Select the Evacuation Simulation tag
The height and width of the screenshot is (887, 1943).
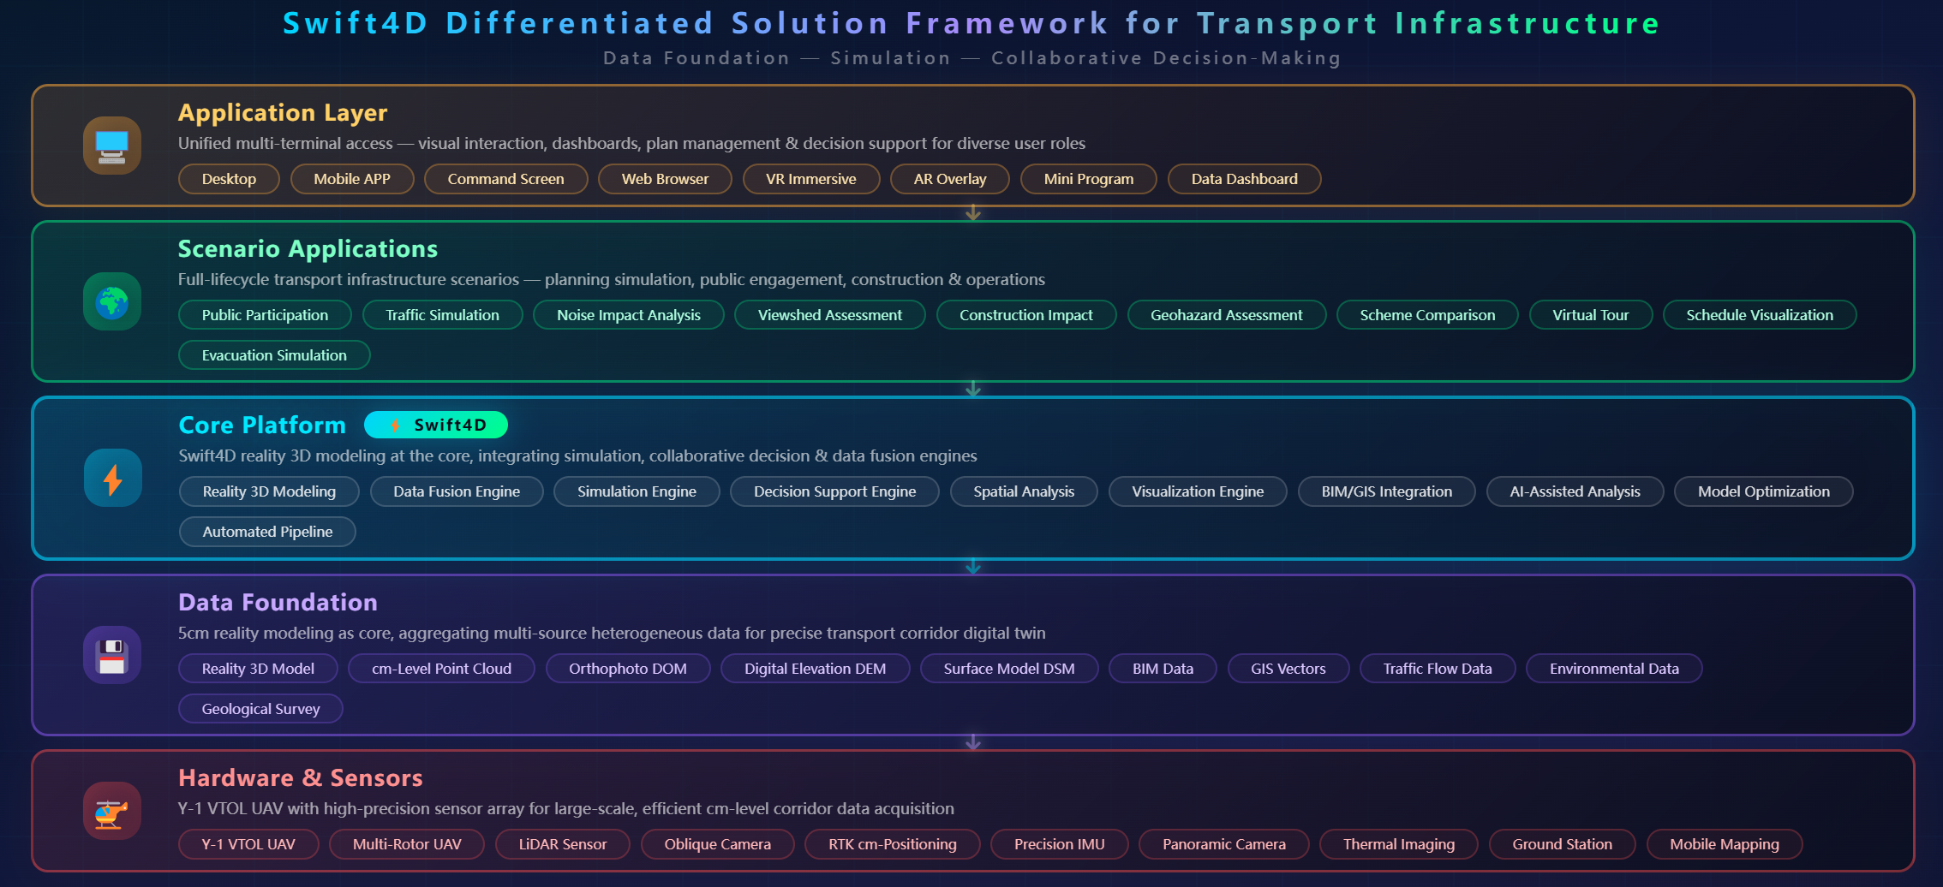click(x=274, y=355)
